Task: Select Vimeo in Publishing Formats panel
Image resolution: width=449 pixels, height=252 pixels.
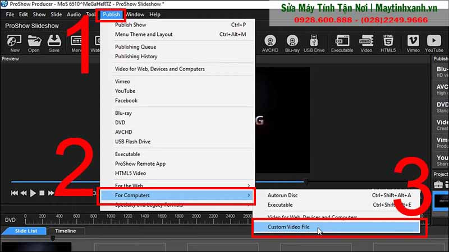Action: [x=441, y=143]
